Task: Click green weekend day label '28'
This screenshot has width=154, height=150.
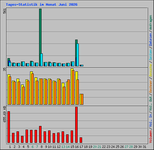Action: pos(131,147)
